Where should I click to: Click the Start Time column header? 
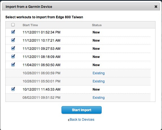(30, 25)
